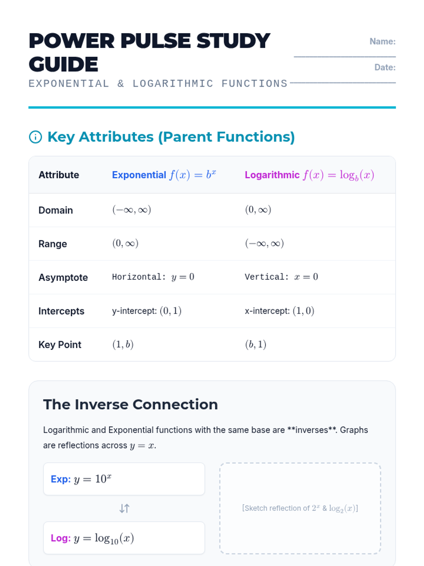Click the Exponential f(x) = b^x column header
Viewport: 424px width, 566px height.
tap(164, 175)
